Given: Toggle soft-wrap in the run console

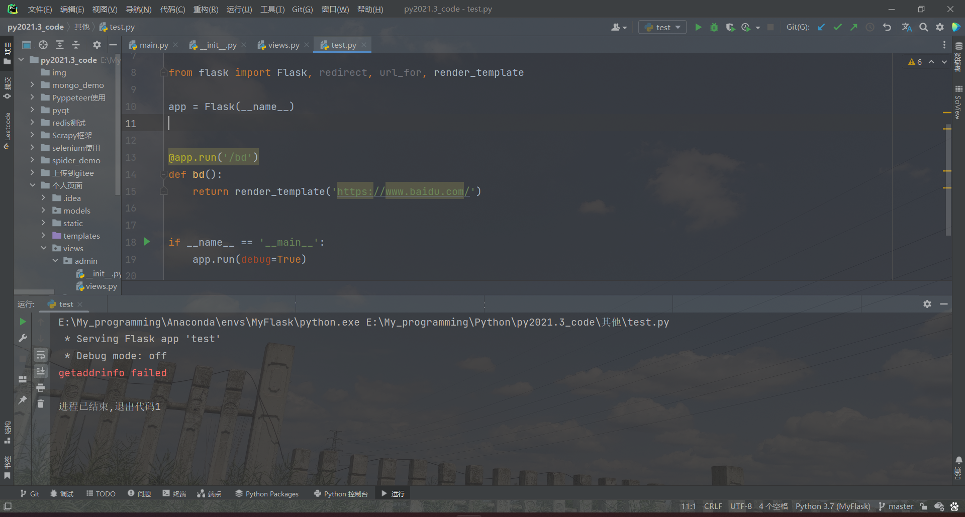Looking at the screenshot, I should tap(41, 355).
